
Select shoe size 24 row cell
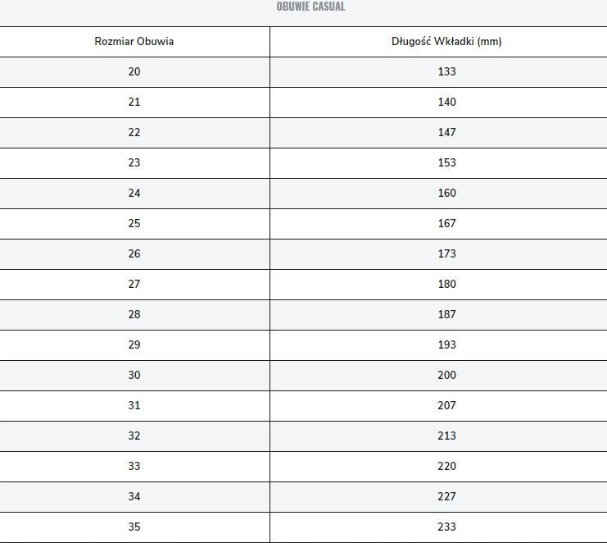click(x=134, y=193)
